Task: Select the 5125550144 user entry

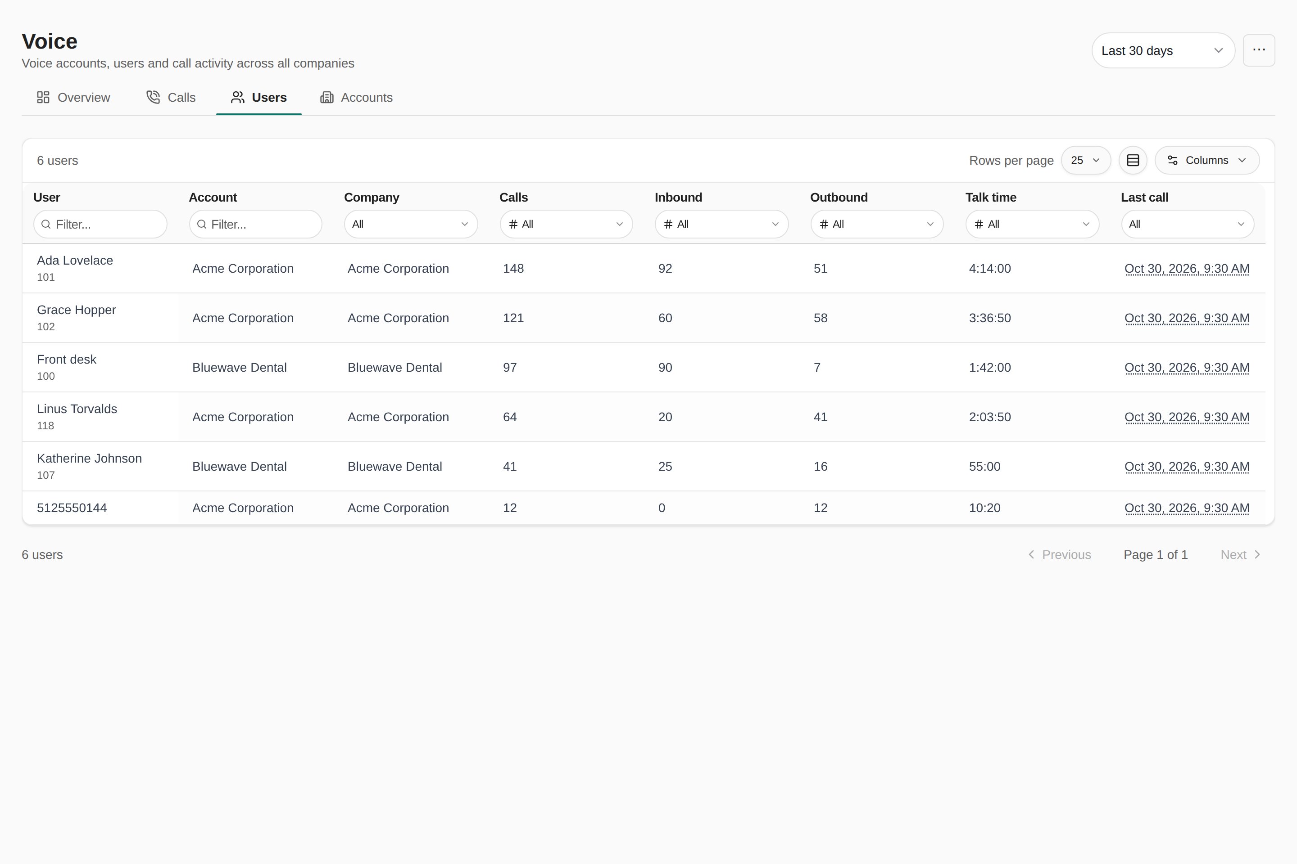Action: (x=72, y=508)
